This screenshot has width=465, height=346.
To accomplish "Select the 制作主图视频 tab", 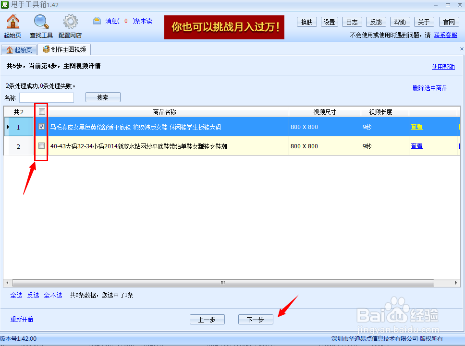I will click(x=66, y=49).
